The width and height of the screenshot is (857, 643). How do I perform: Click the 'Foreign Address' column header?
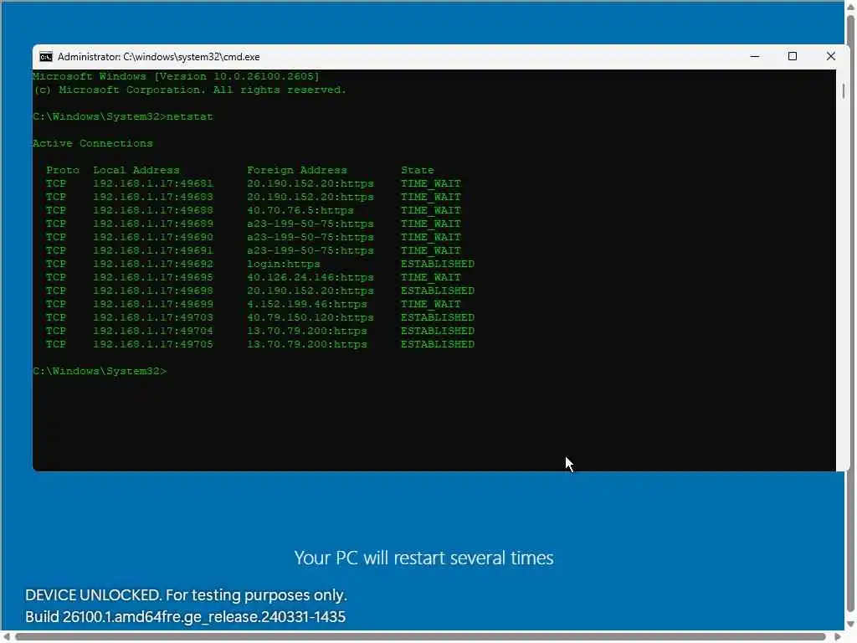point(297,170)
